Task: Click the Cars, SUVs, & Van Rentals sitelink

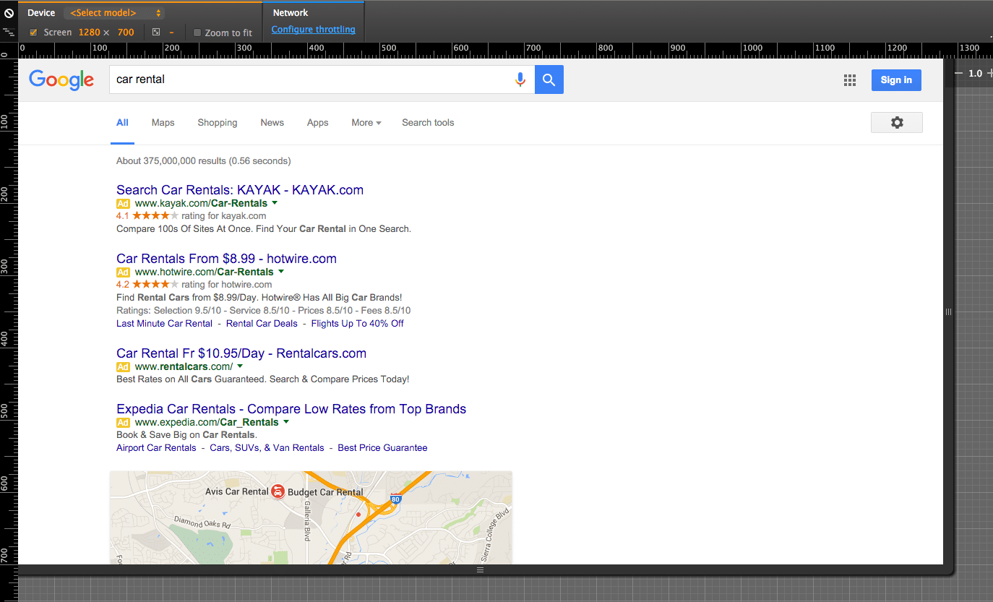Action: pyautogui.click(x=267, y=448)
